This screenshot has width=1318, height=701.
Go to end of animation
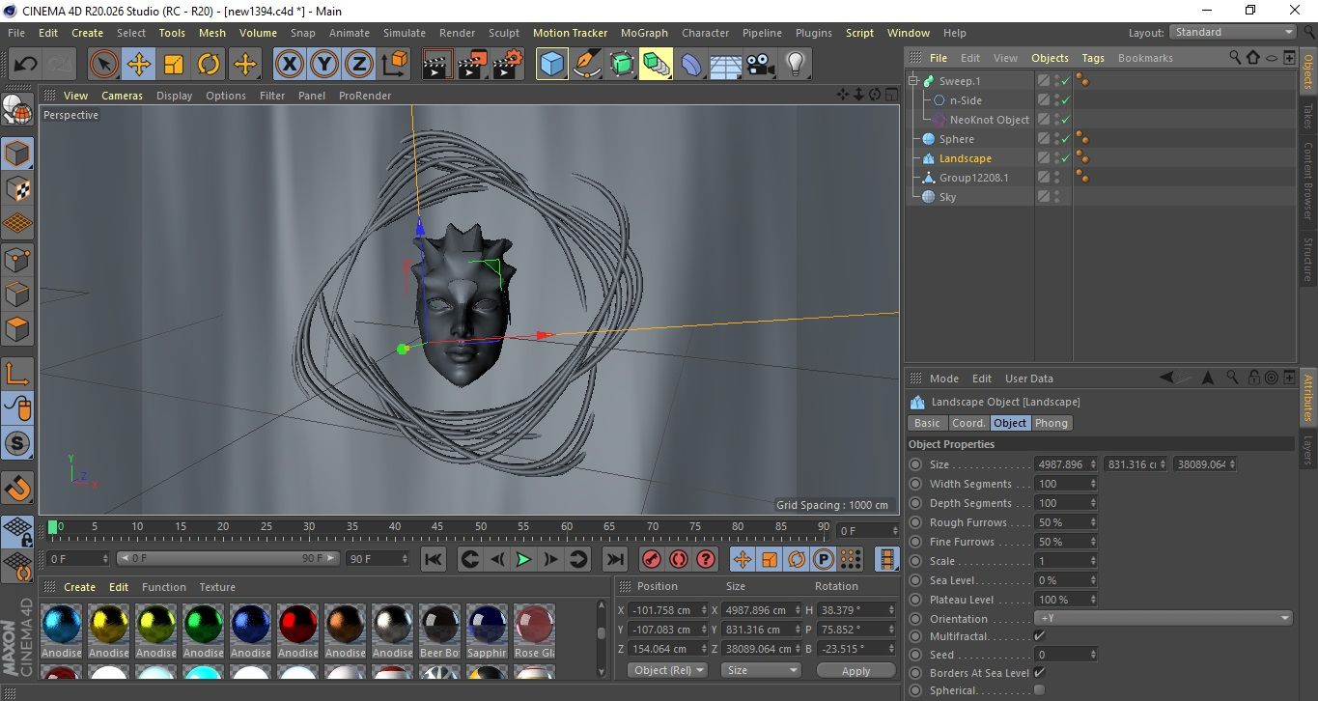[614, 559]
